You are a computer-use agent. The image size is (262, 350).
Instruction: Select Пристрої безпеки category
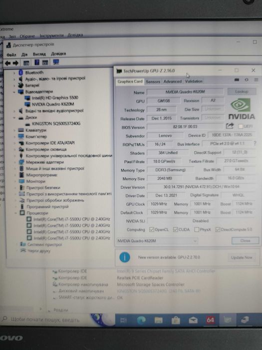tap(43, 187)
